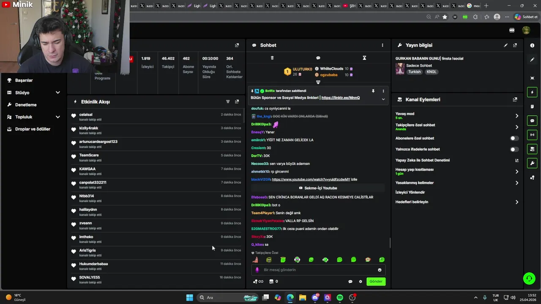
Task: Pop out the Etkinlik Akışı panel
Action: tap(237, 102)
